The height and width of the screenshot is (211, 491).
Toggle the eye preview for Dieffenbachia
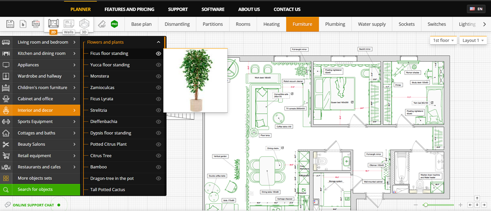click(x=158, y=122)
